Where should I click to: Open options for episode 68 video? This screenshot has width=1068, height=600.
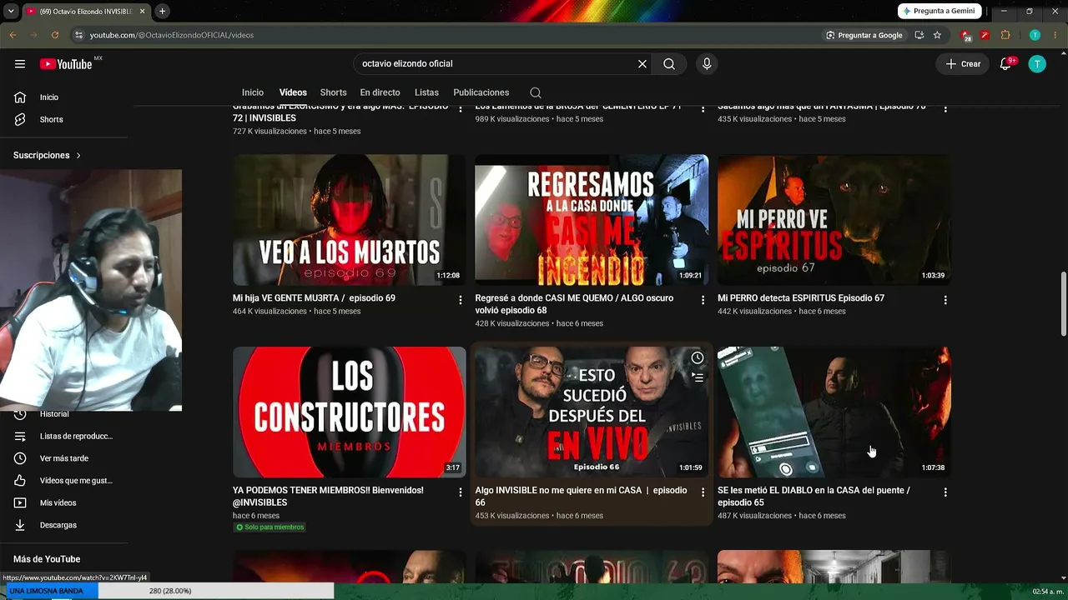703,300
